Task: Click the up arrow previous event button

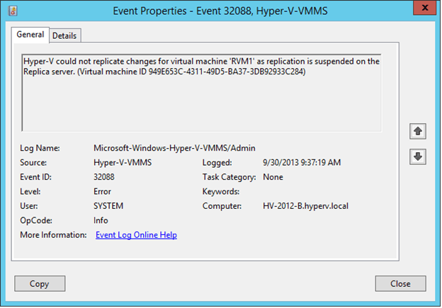Action: (x=417, y=131)
